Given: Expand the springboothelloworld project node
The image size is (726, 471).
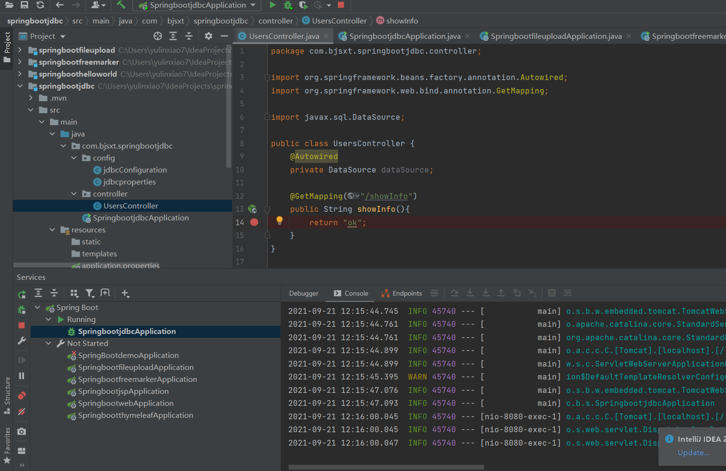Looking at the screenshot, I should coord(20,74).
